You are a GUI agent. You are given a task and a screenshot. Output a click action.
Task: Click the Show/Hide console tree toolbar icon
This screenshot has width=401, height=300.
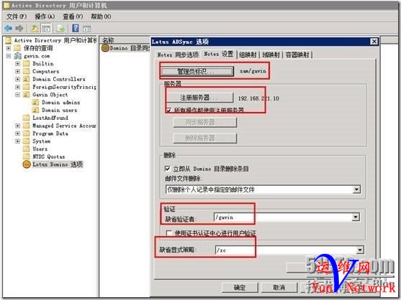[47, 28]
